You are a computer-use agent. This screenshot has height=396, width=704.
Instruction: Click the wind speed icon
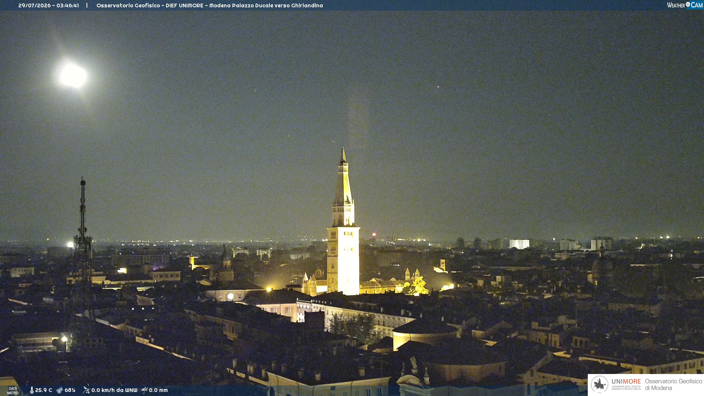pyautogui.click(x=86, y=390)
